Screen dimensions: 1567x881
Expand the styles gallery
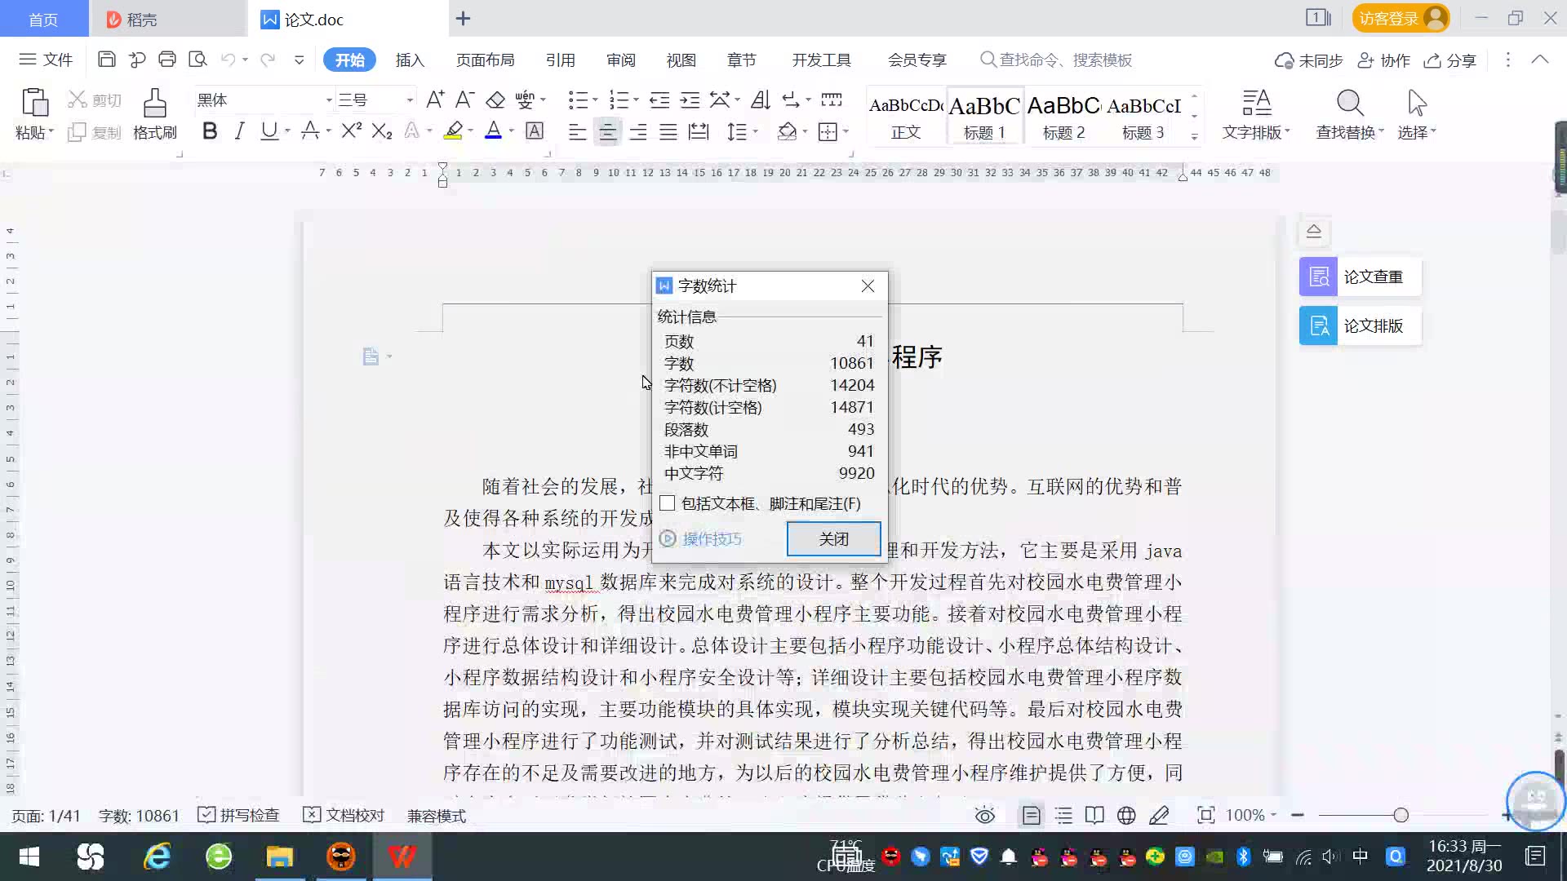coord(1194,137)
